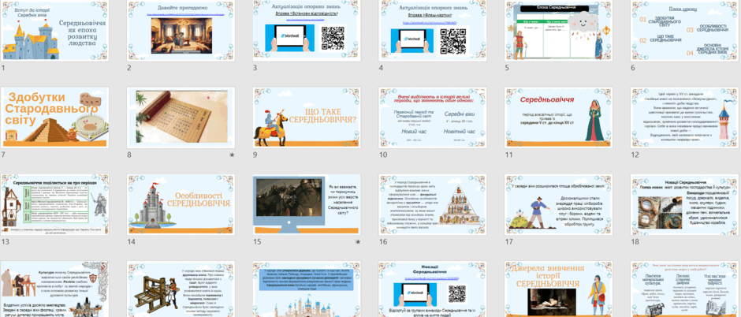Select the slide showing the printing press
The height and width of the screenshot is (317, 741).
(x=181, y=289)
